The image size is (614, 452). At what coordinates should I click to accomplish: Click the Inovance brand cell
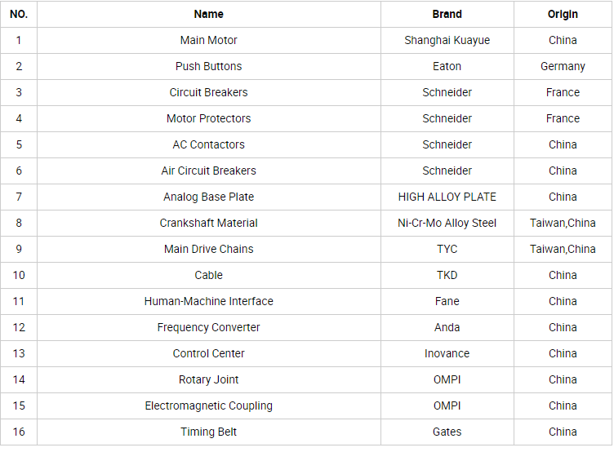coord(447,354)
